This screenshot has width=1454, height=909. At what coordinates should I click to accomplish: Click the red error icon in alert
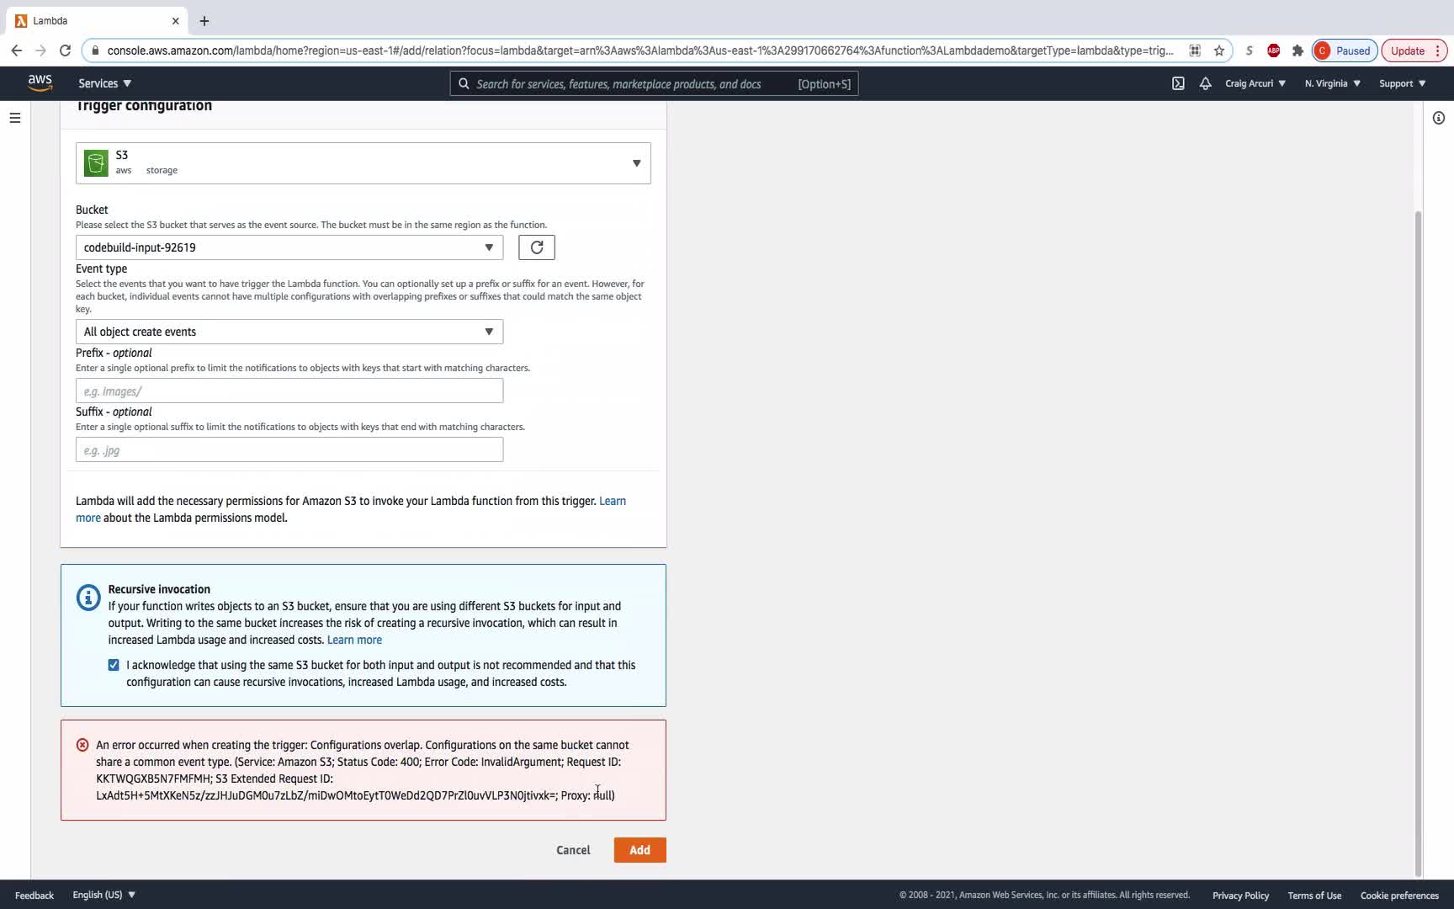point(82,745)
